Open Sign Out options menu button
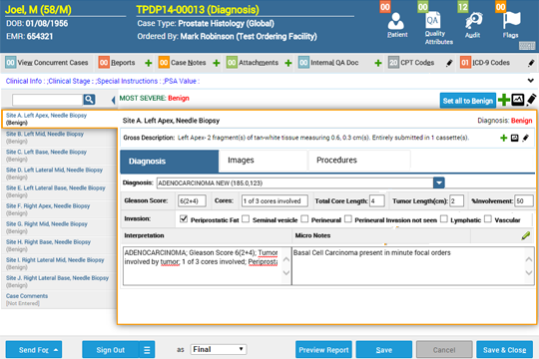 click(x=147, y=350)
